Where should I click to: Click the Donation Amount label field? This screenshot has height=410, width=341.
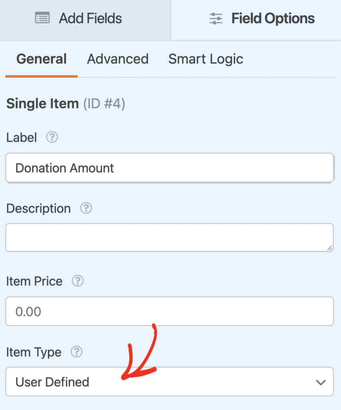click(170, 168)
